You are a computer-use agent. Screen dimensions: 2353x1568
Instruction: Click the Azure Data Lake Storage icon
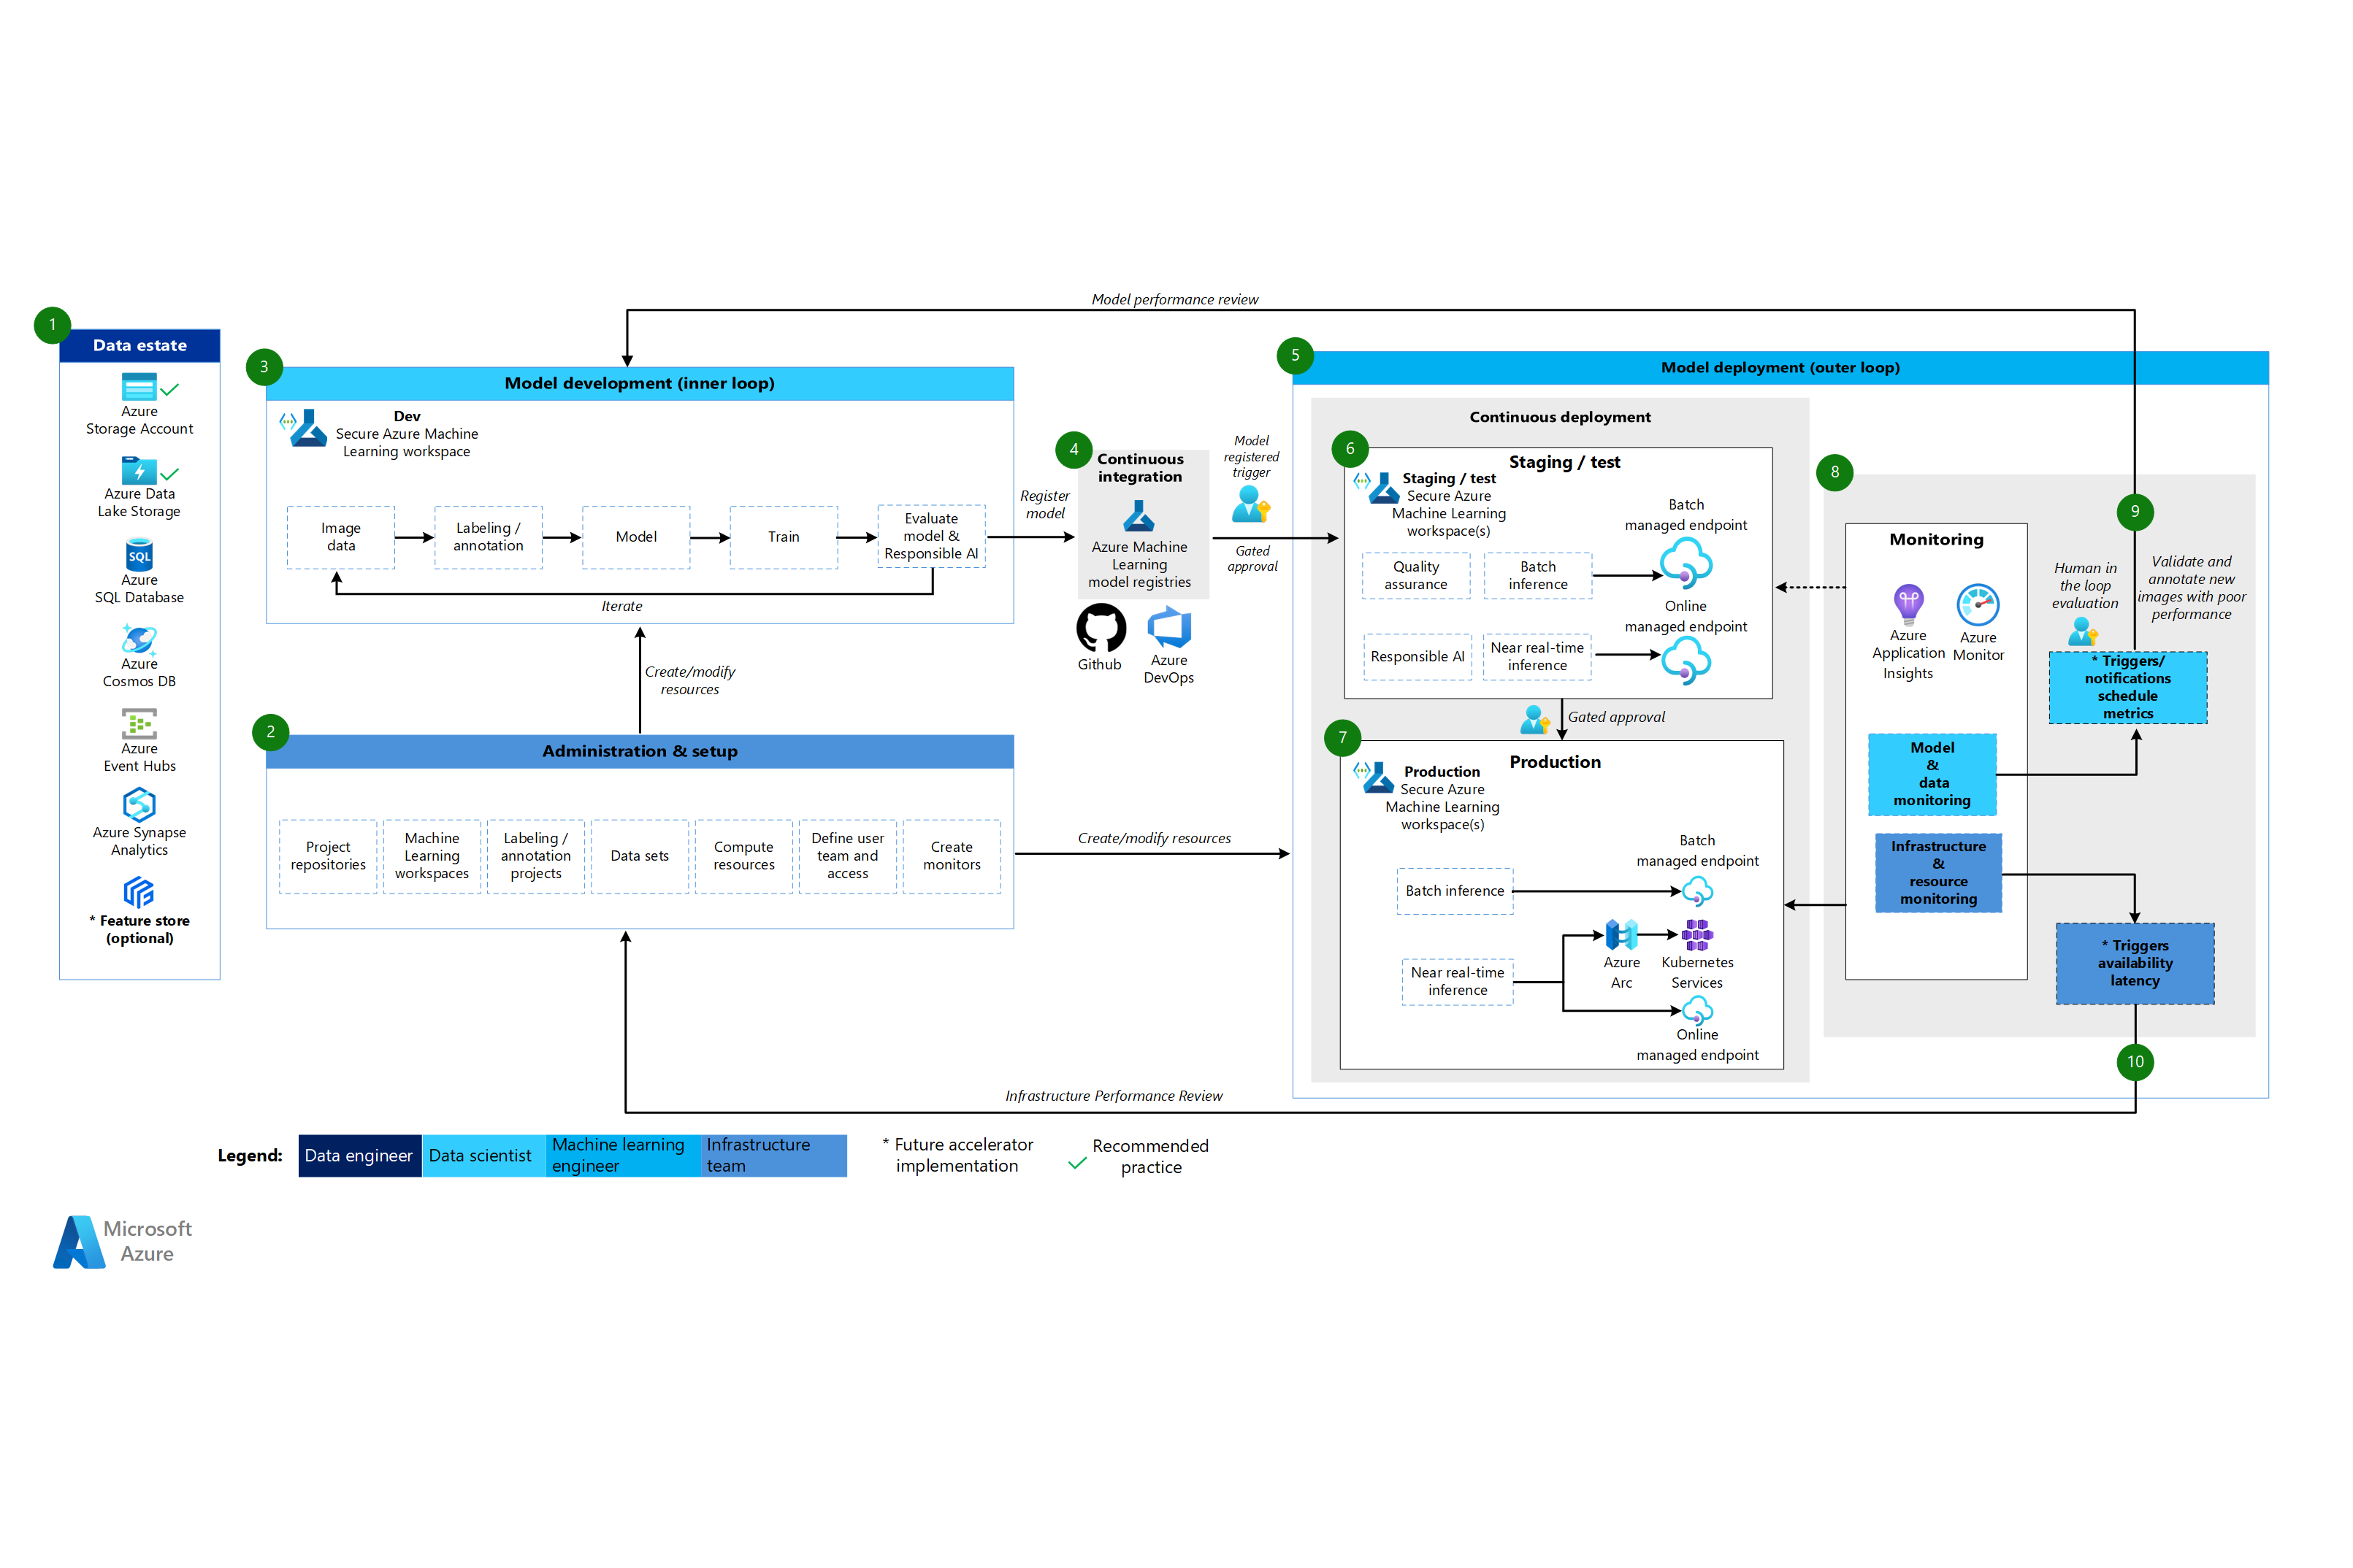[139, 470]
